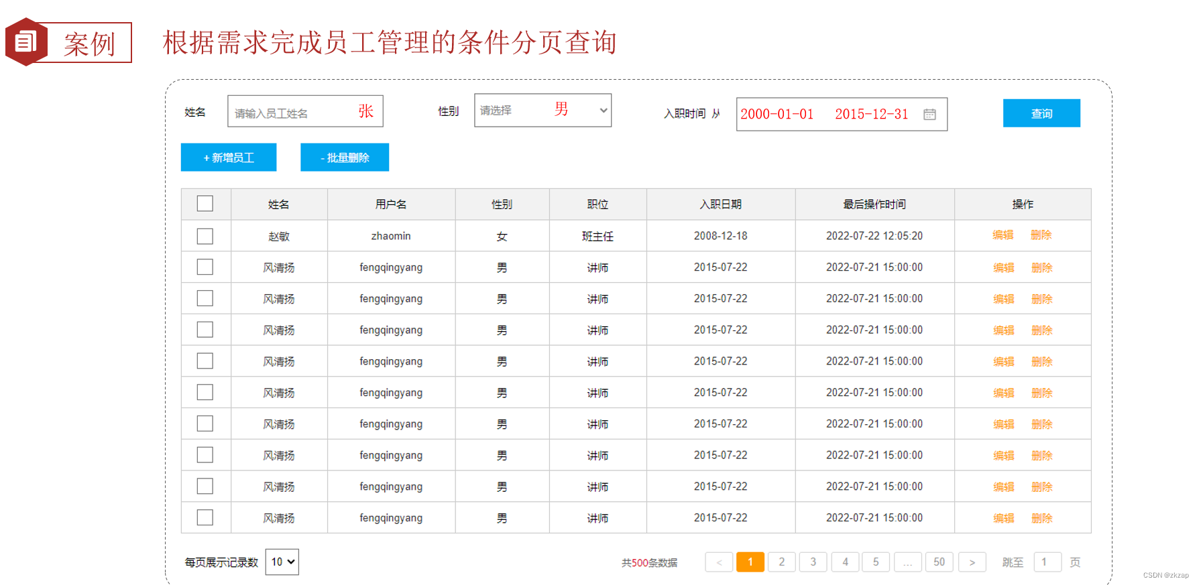This screenshot has width=1199, height=585.
Task: Select page 1 in pagination
Action: (750, 562)
